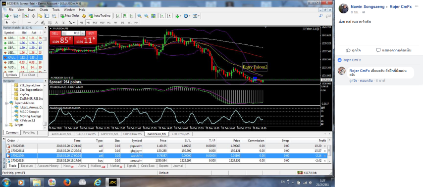Open the Tools menu

pos(56,10)
